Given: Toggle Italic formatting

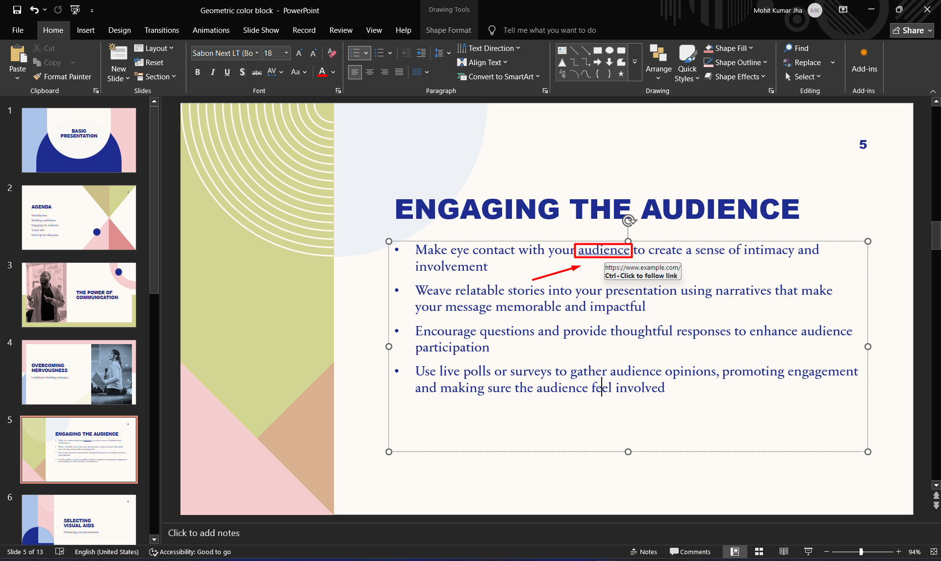Looking at the screenshot, I should point(212,72).
